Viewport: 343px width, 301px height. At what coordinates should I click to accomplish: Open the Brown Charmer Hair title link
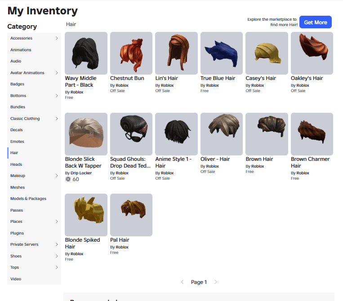pyautogui.click(x=310, y=163)
